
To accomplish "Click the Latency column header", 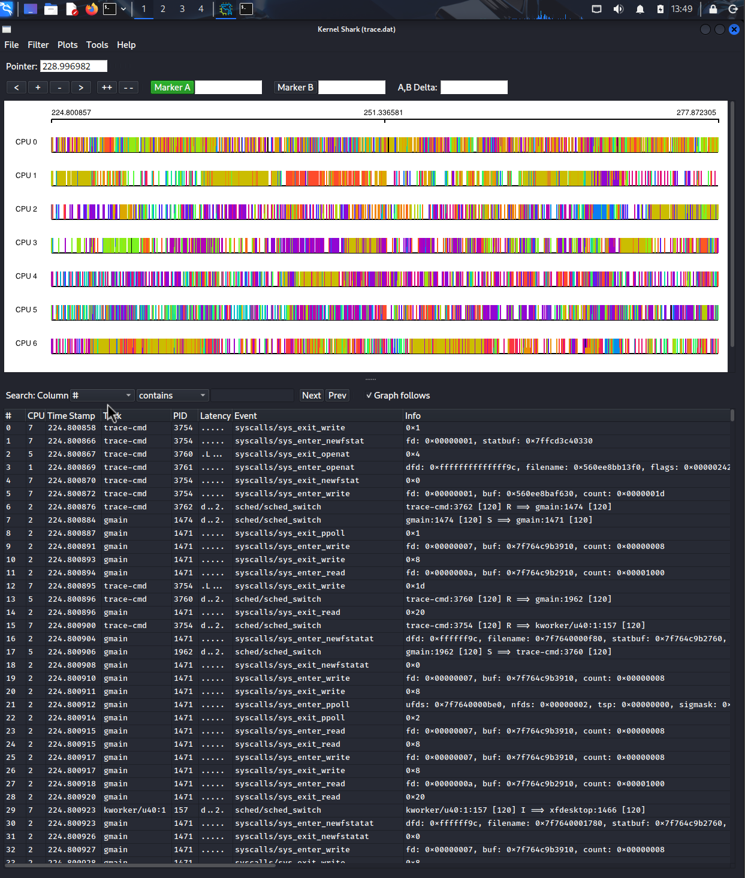I will 215,416.
